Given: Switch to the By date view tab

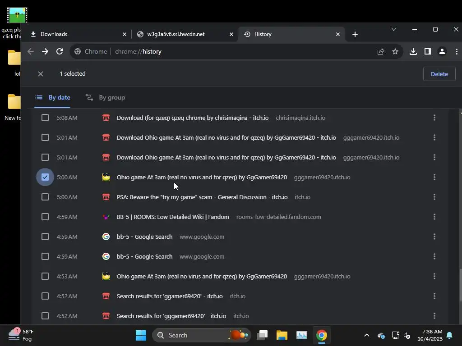Looking at the screenshot, I should tap(52, 97).
